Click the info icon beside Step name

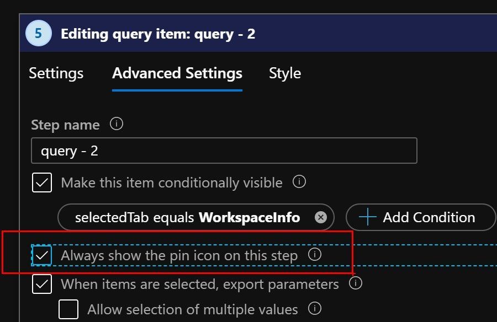click(117, 124)
